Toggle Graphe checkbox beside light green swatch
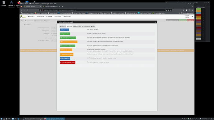The image size is (214, 120). [203, 9]
